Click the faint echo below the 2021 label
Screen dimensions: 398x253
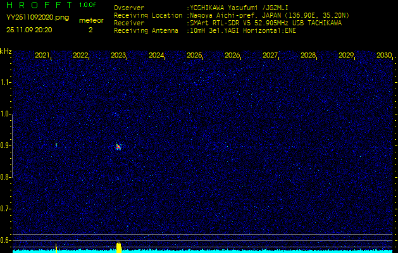click(56, 144)
